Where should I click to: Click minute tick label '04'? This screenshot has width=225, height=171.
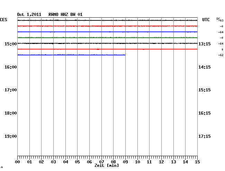pos(65,162)
